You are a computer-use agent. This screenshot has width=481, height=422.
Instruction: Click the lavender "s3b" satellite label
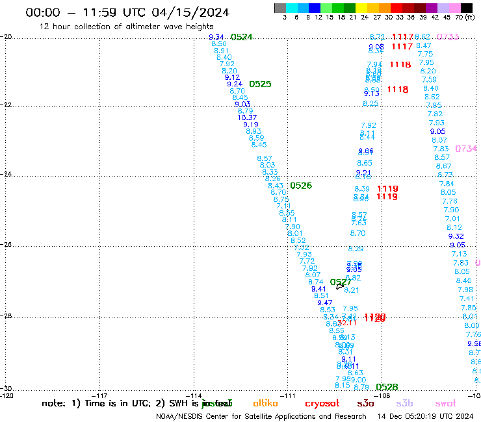tap(404, 403)
